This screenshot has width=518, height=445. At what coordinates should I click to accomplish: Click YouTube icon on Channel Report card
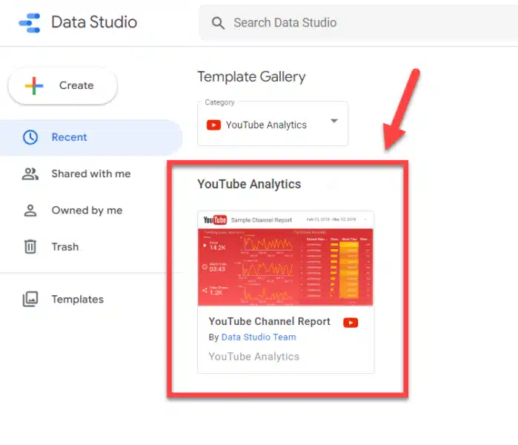pyautogui.click(x=351, y=323)
